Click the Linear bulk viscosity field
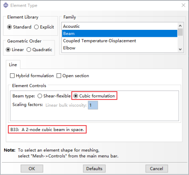The image size is (189, 175). click(93, 105)
